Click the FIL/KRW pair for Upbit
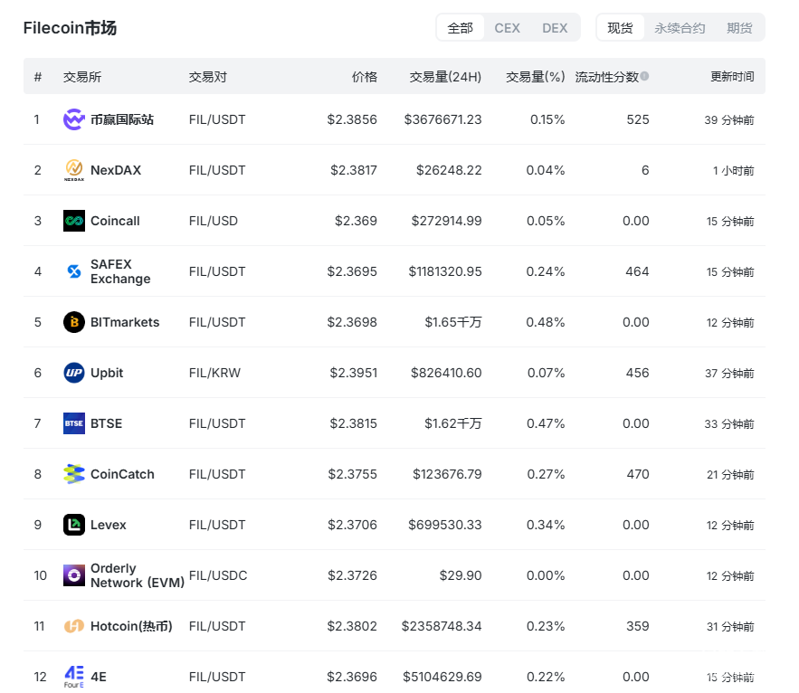The image size is (799, 693). [214, 373]
